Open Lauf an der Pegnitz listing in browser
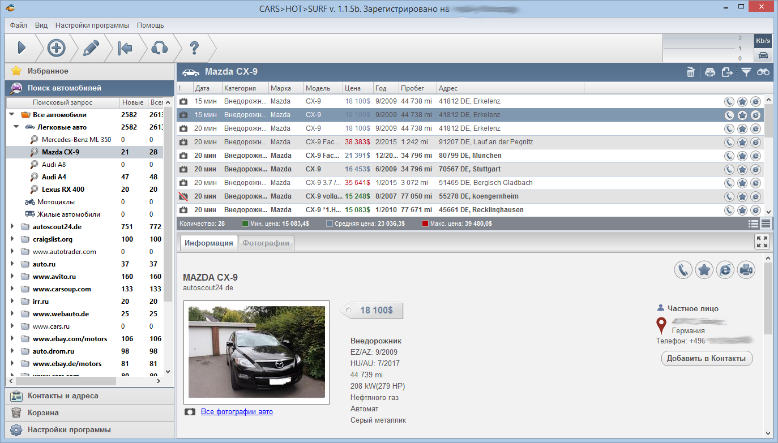This screenshot has width=778, height=443. coord(755,142)
